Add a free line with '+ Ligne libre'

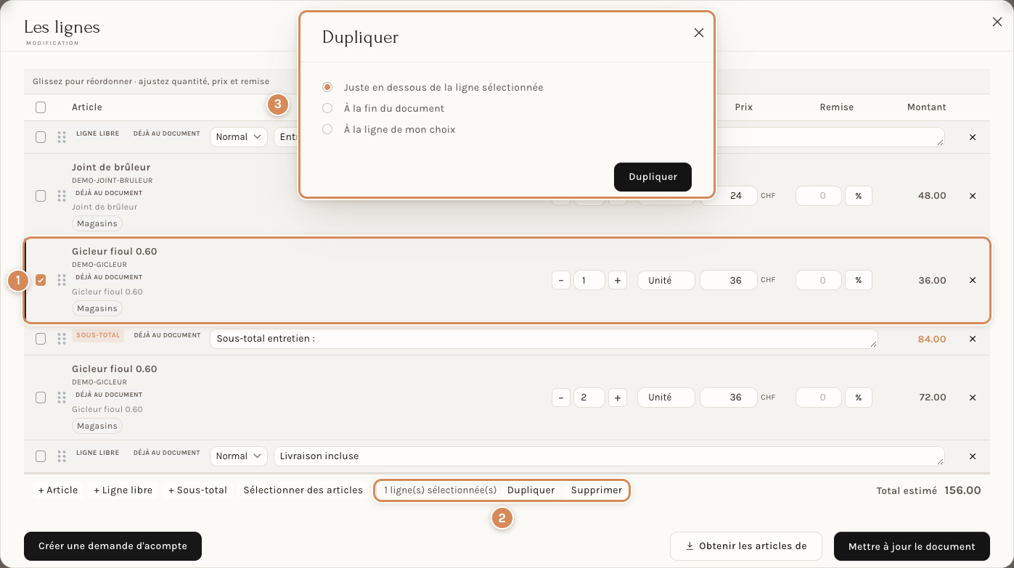click(123, 490)
